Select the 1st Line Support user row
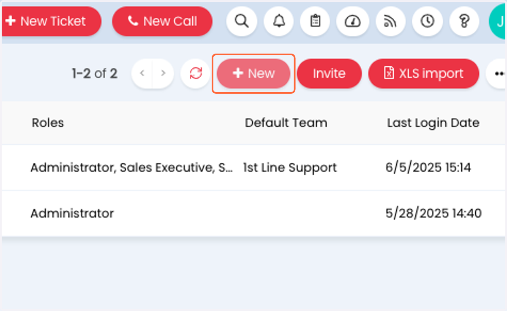 (x=253, y=168)
